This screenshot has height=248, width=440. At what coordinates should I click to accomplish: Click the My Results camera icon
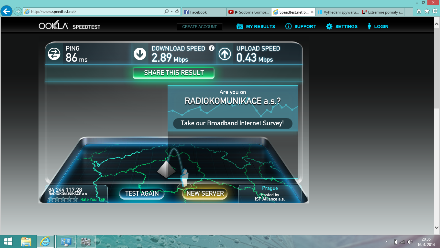[240, 26]
